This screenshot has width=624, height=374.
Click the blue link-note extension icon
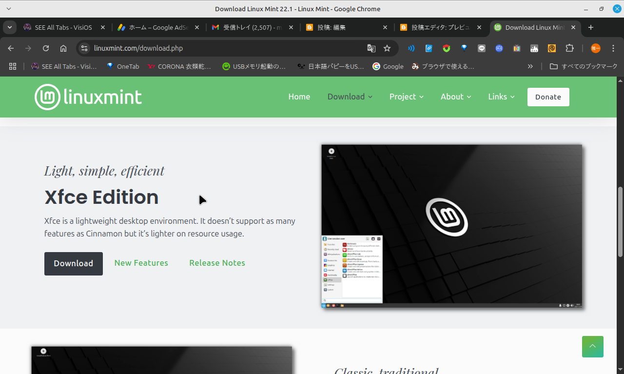click(429, 48)
